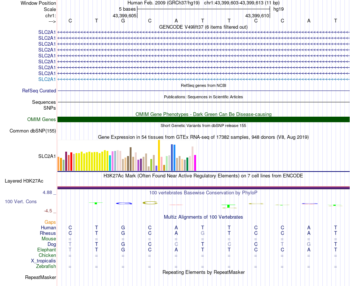The width and height of the screenshot is (350, 286).
Task: Click the H3K27Ac Mark track title
Action: (203, 176)
